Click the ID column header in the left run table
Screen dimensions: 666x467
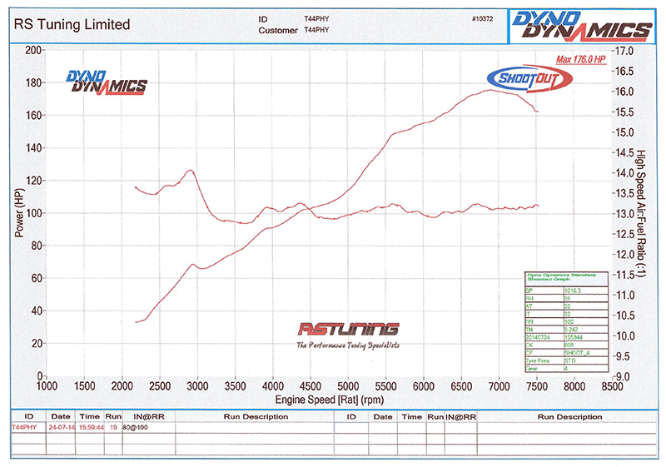click(28, 416)
